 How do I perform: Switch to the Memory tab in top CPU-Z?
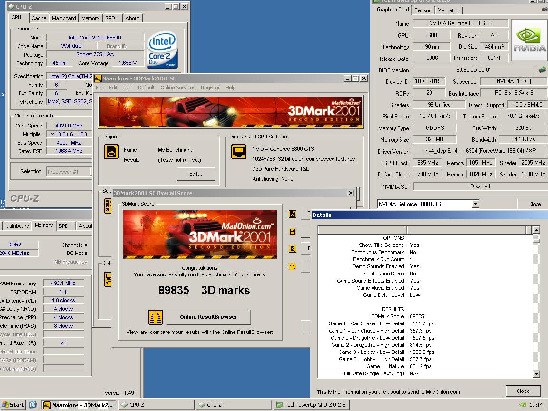(x=90, y=18)
